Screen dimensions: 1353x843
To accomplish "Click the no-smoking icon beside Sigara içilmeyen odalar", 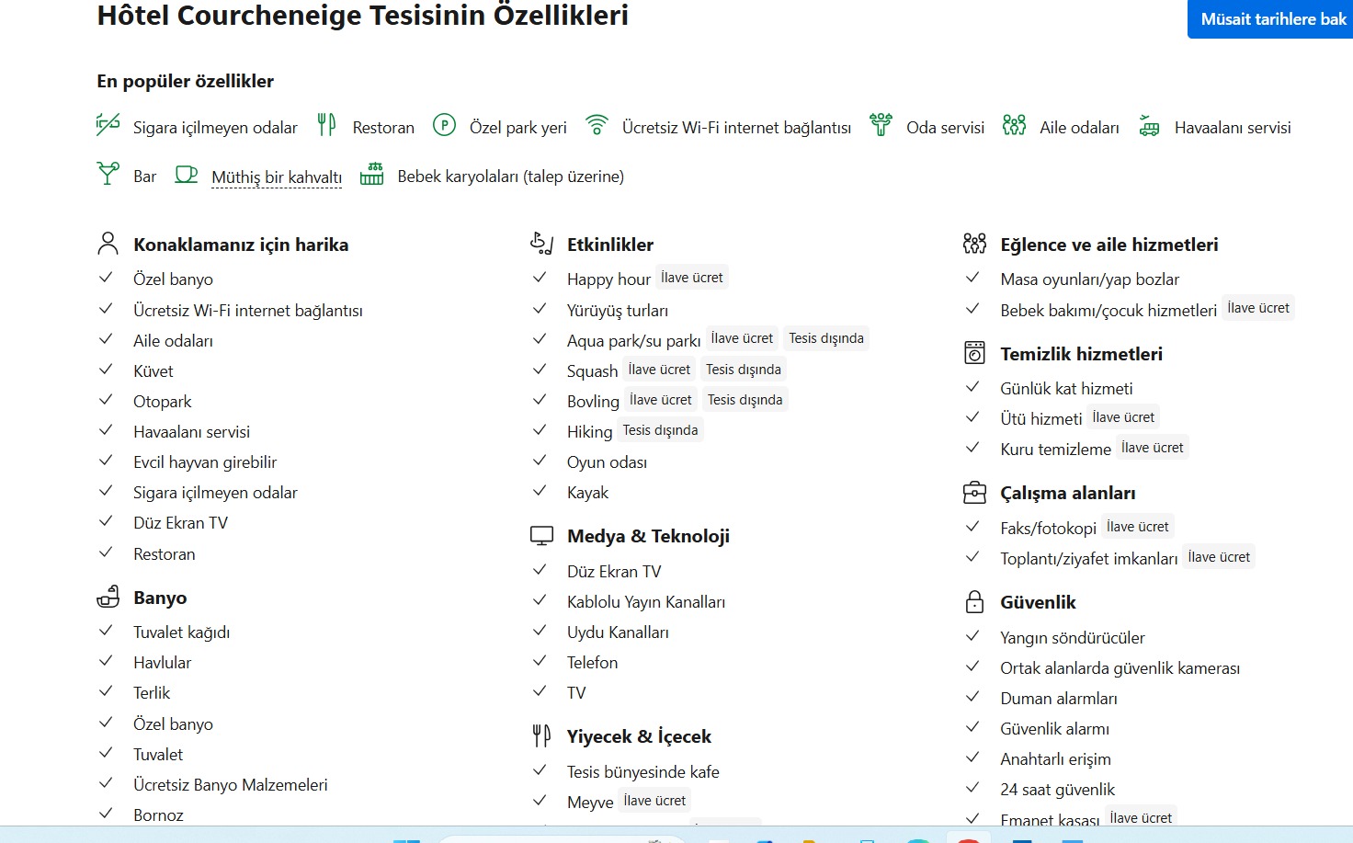I will [108, 124].
